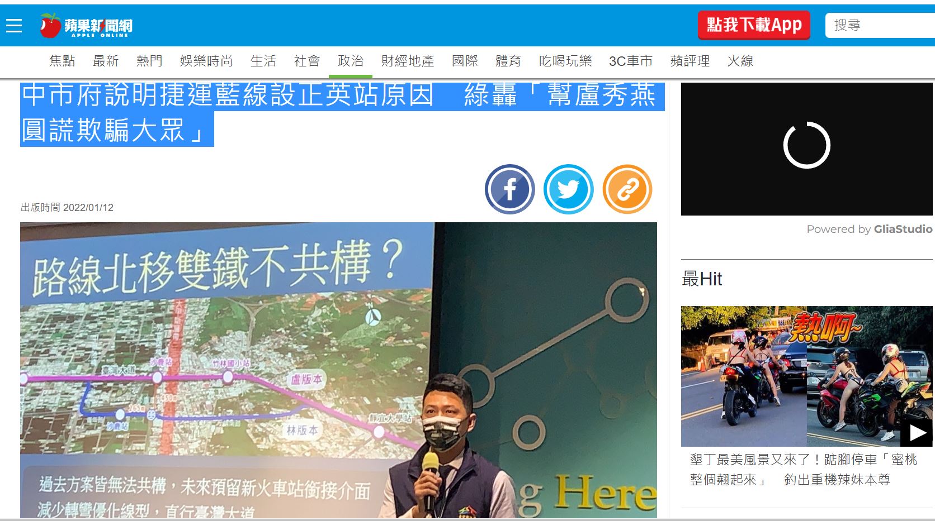
Task: Open the 蘋評理 section
Action: [690, 61]
